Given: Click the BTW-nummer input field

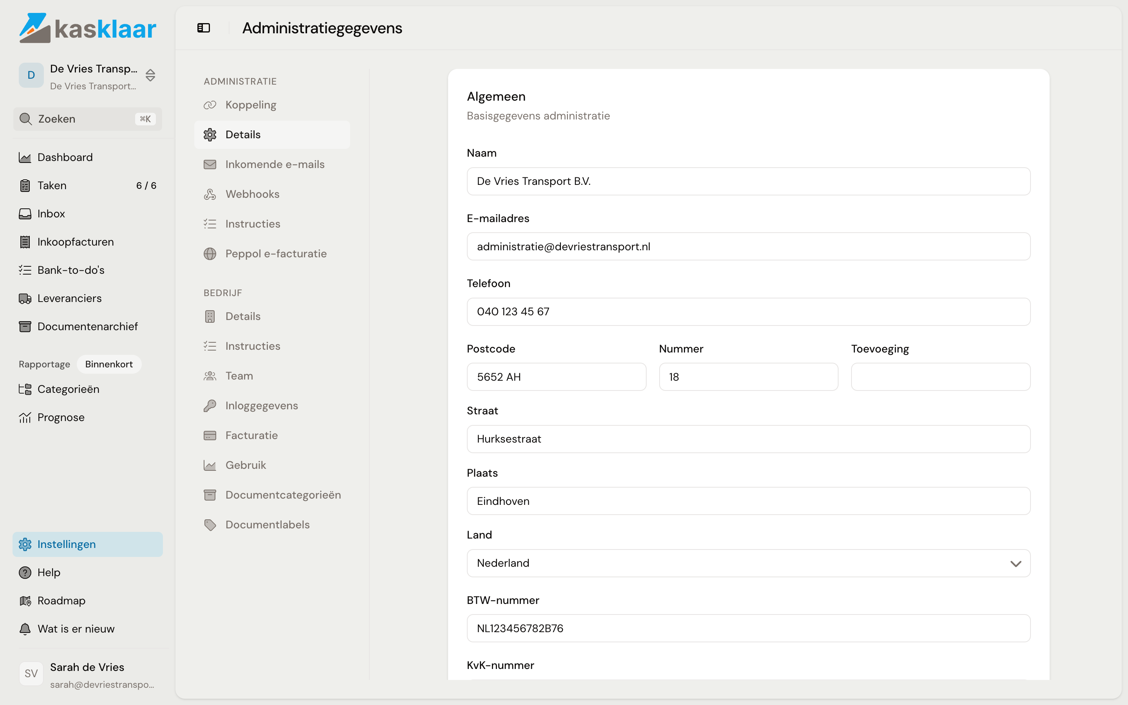Looking at the screenshot, I should [x=748, y=629].
